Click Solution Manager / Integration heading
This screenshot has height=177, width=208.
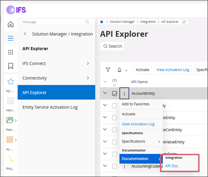click(x=62, y=34)
